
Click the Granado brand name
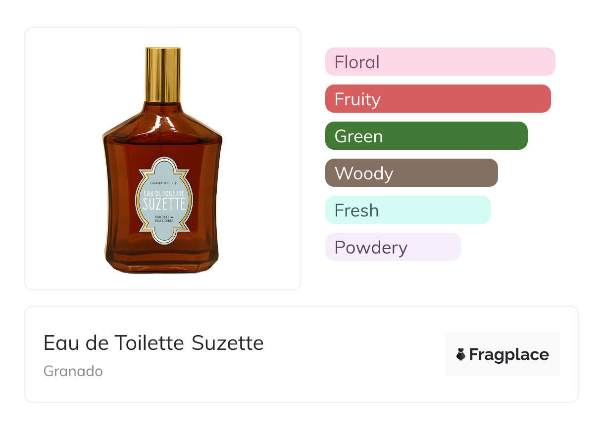73,371
